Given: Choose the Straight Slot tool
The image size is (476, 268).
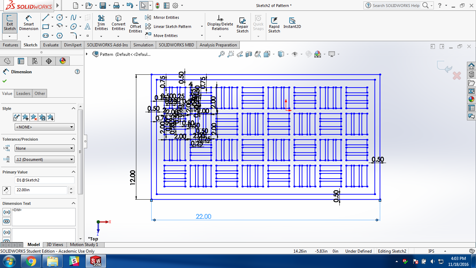Looking at the screenshot, I should 45,36.
